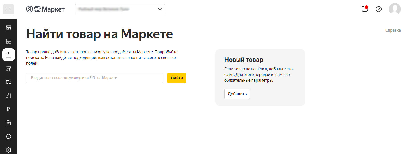
Task: Open the user profile avatar
Action: 395,9
